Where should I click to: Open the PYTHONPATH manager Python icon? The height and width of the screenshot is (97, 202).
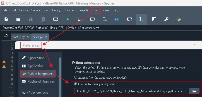click(x=179, y=19)
